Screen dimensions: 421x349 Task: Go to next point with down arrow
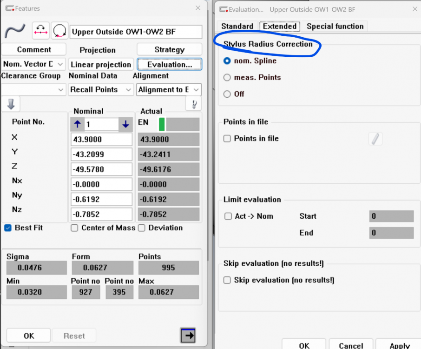point(125,124)
